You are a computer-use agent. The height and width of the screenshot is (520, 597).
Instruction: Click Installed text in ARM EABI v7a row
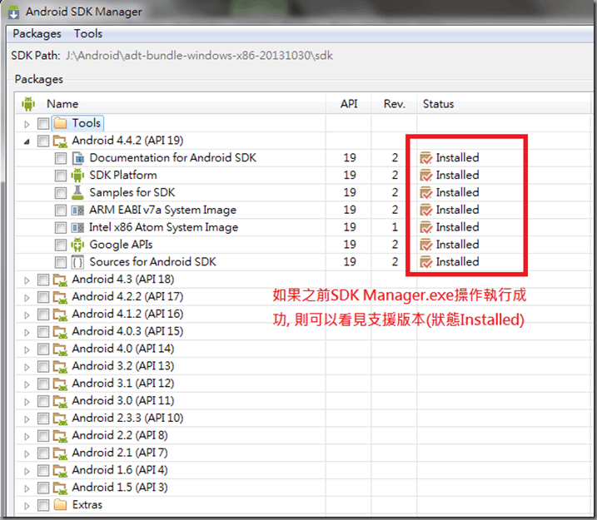click(x=457, y=210)
